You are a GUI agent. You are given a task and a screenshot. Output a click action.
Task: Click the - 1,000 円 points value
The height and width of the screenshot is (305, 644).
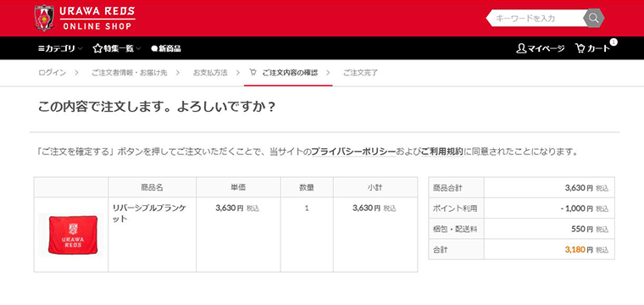click(x=577, y=208)
